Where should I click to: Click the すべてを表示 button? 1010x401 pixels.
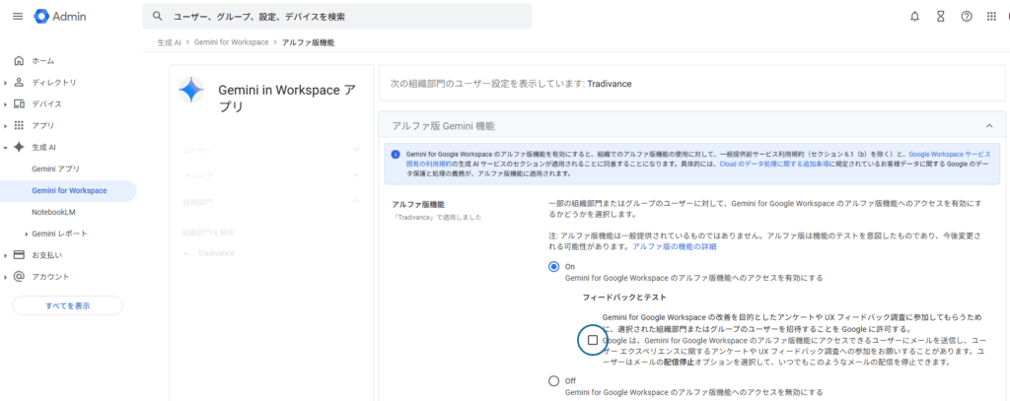pos(67,305)
